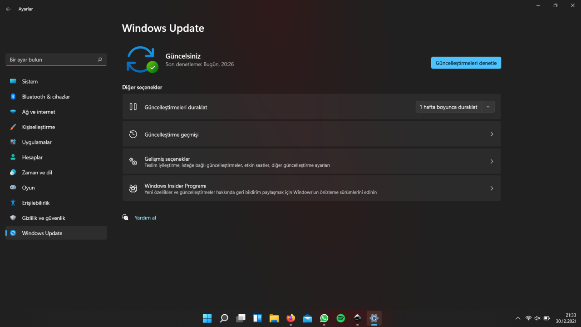Click 1 hafta boyunca duraklat button

[x=449, y=107]
